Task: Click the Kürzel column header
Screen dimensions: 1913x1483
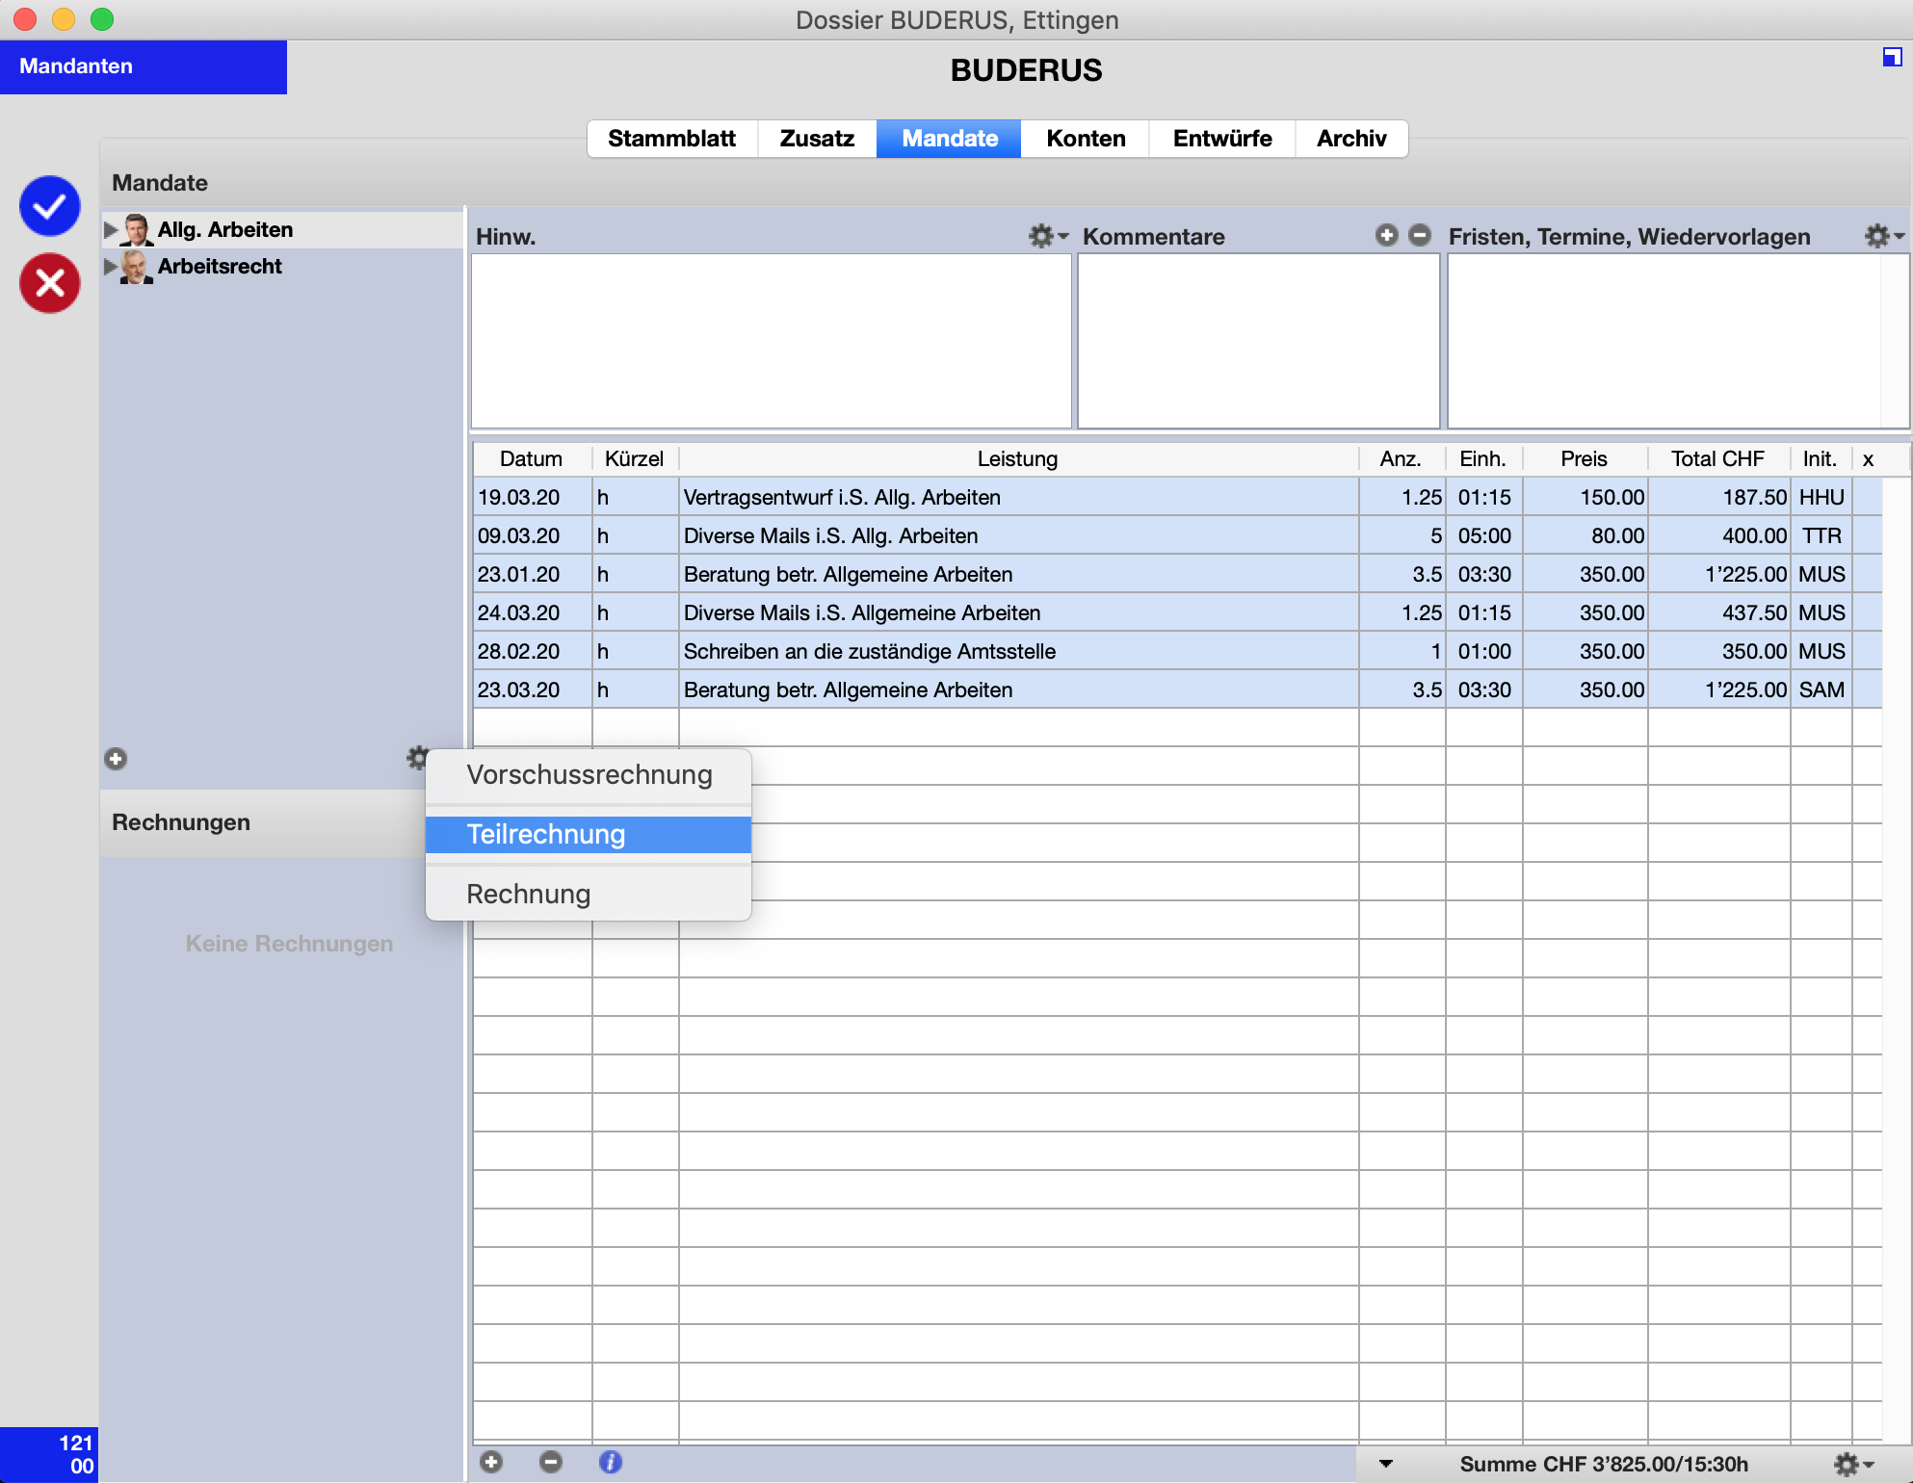Action: click(635, 459)
